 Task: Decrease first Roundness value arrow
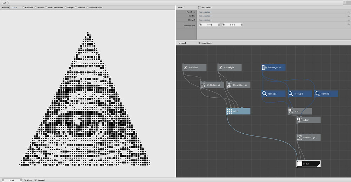point(200,25)
